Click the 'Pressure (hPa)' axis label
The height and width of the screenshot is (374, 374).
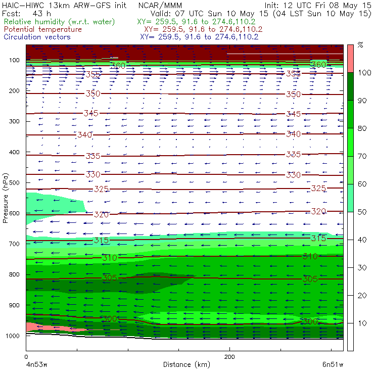pos(5,198)
